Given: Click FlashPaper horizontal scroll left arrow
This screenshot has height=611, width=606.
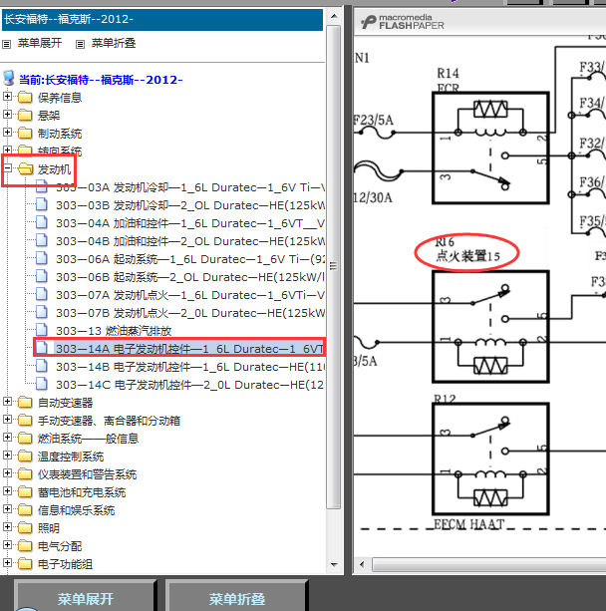Looking at the screenshot, I should coord(362,564).
